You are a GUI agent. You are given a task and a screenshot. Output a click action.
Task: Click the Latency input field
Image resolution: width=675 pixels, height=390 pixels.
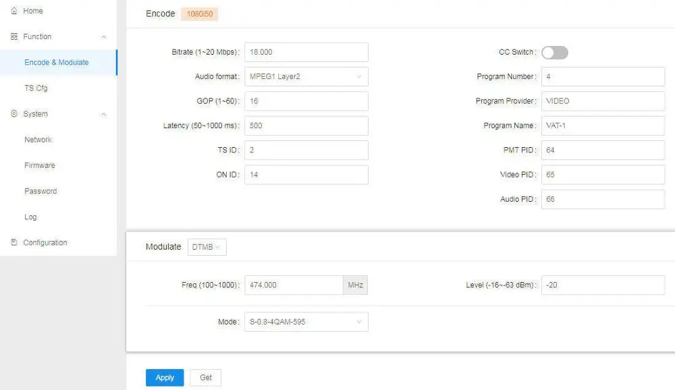306,126
